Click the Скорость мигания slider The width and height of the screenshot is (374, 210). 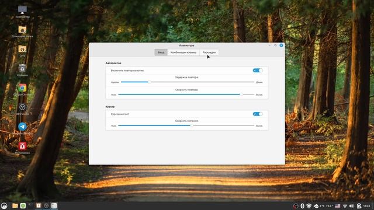tap(186, 125)
